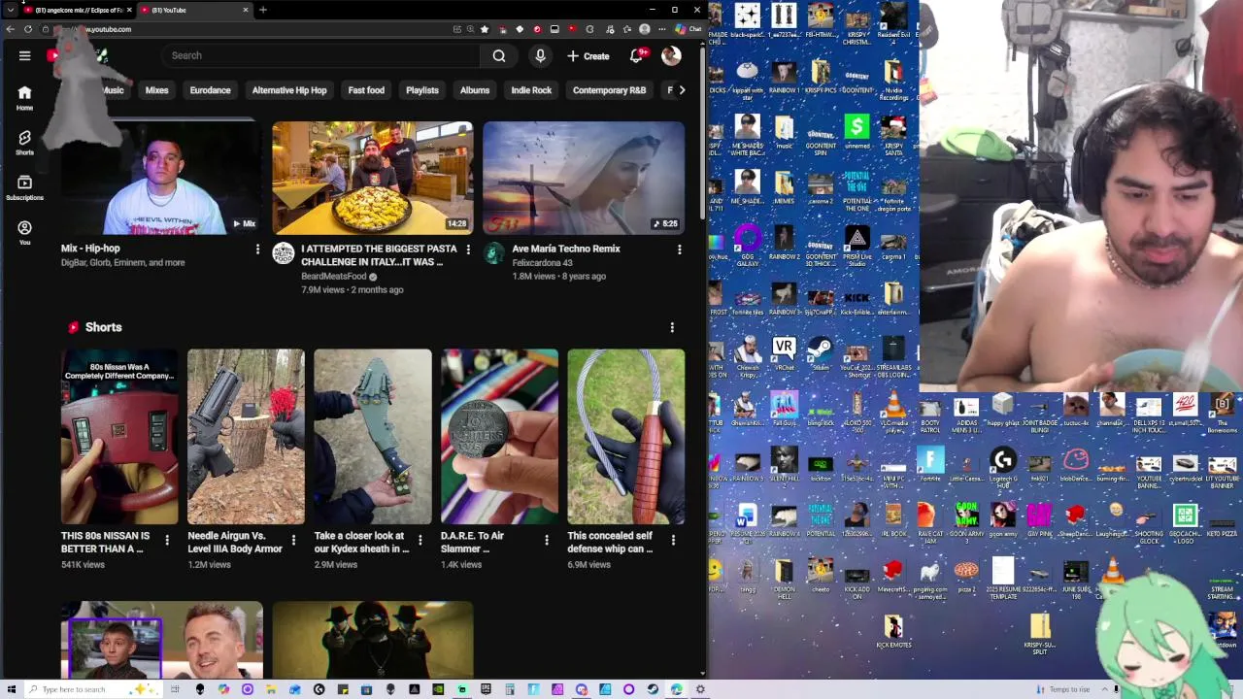This screenshot has height=699, width=1243.
Task: Select the Contemporary R&B chip
Action: click(609, 90)
